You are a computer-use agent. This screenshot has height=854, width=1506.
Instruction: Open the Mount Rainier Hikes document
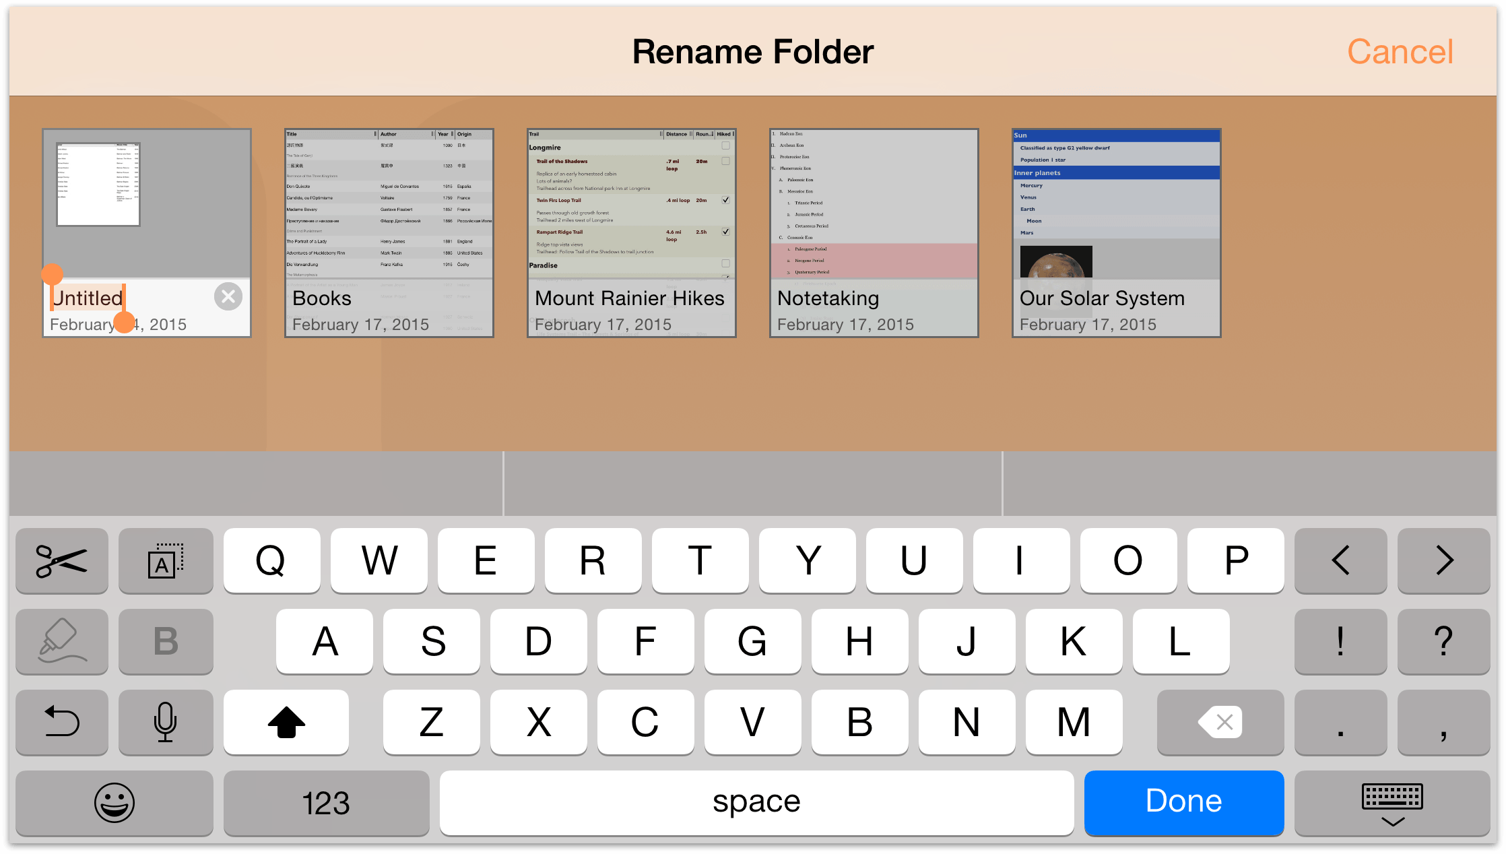coord(632,233)
